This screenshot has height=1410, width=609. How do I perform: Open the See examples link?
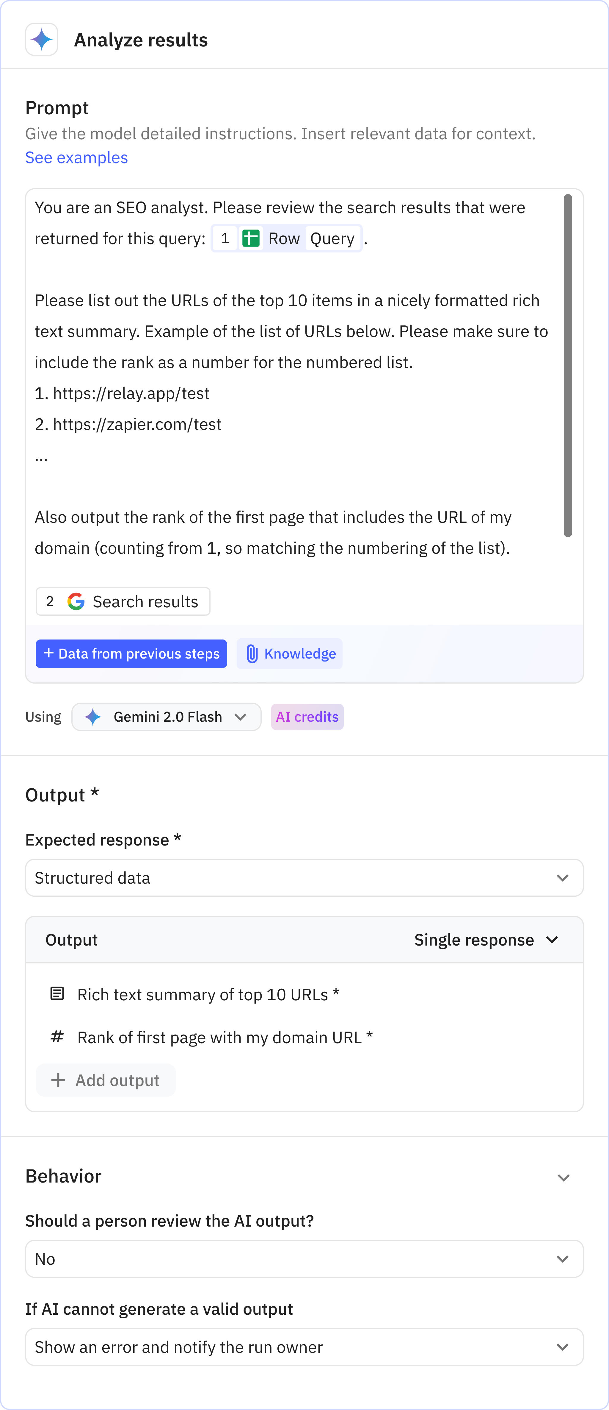tap(76, 157)
